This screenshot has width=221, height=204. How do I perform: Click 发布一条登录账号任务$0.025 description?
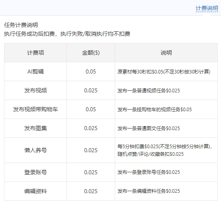pyautogui.click(x=149, y=172)
